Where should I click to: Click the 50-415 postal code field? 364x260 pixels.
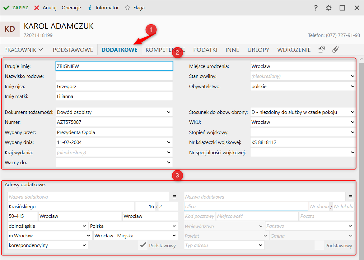22,216
